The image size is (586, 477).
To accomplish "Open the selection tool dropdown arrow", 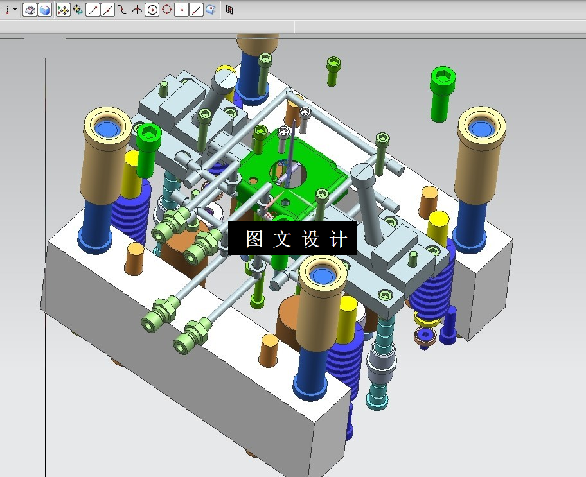I will coord(15,10).
